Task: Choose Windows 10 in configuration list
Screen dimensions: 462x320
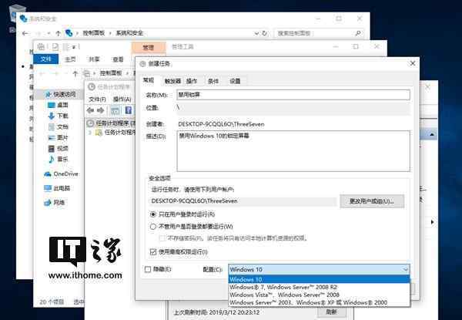Action: [x=319, y=279]
